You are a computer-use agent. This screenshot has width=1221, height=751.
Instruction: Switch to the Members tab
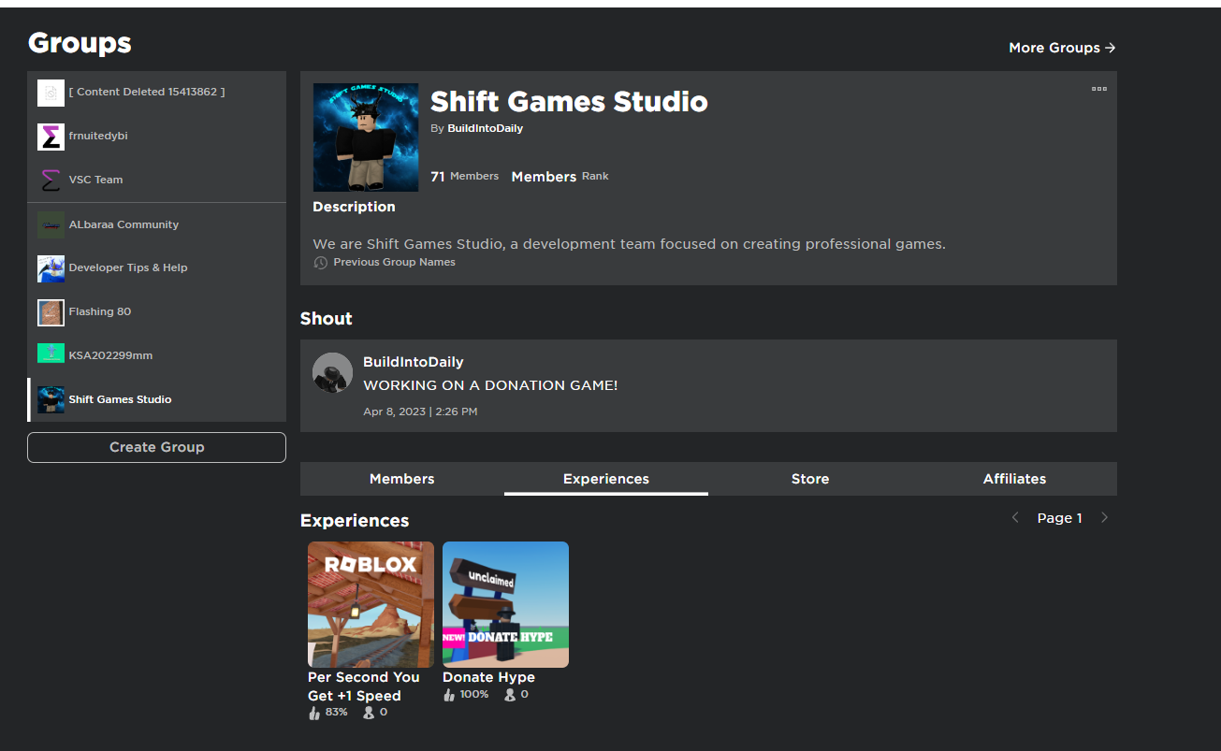point(401,479)
